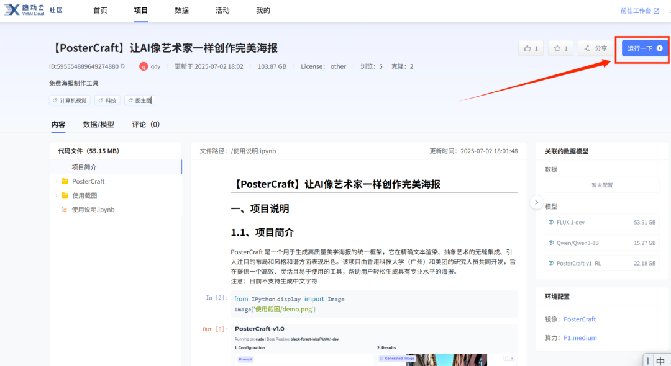Open 前往工作台 workspace link
Screen dimensions: 671x366
point(640,11)
